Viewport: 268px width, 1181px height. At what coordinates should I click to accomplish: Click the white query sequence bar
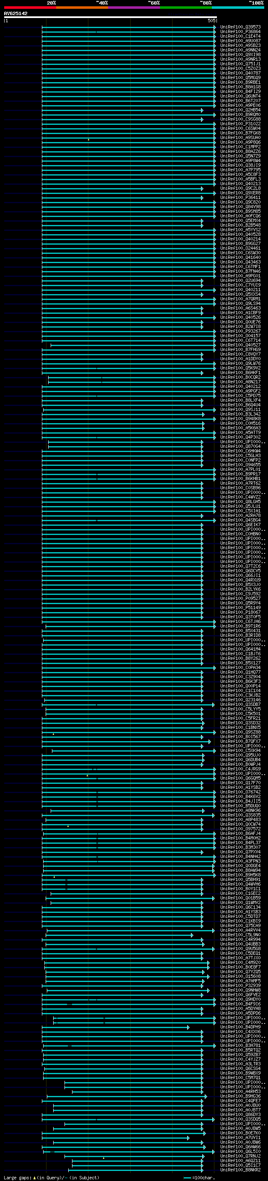coord(110,17)
